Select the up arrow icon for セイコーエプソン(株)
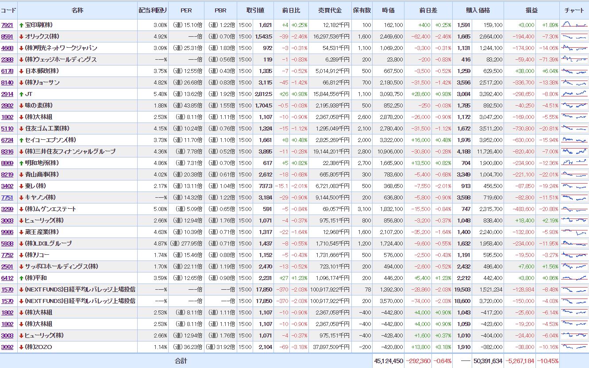 21,140
